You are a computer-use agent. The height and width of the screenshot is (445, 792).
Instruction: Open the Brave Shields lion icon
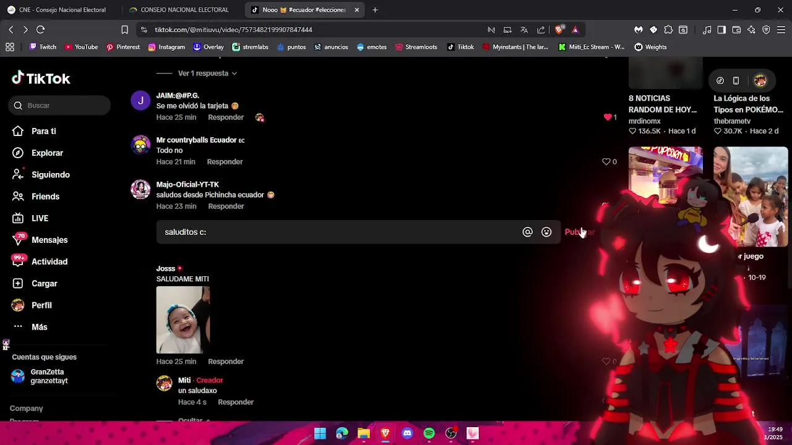559,30
